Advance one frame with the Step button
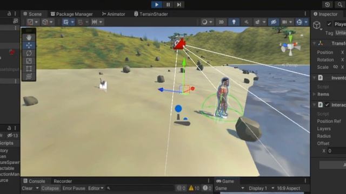 179,5
